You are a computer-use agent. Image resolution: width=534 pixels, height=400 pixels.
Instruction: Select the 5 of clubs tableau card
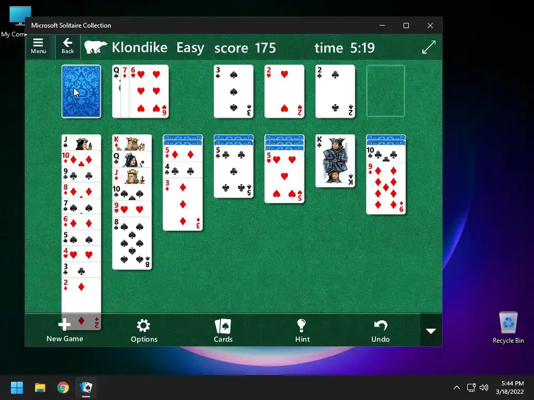tap(234, 171)
